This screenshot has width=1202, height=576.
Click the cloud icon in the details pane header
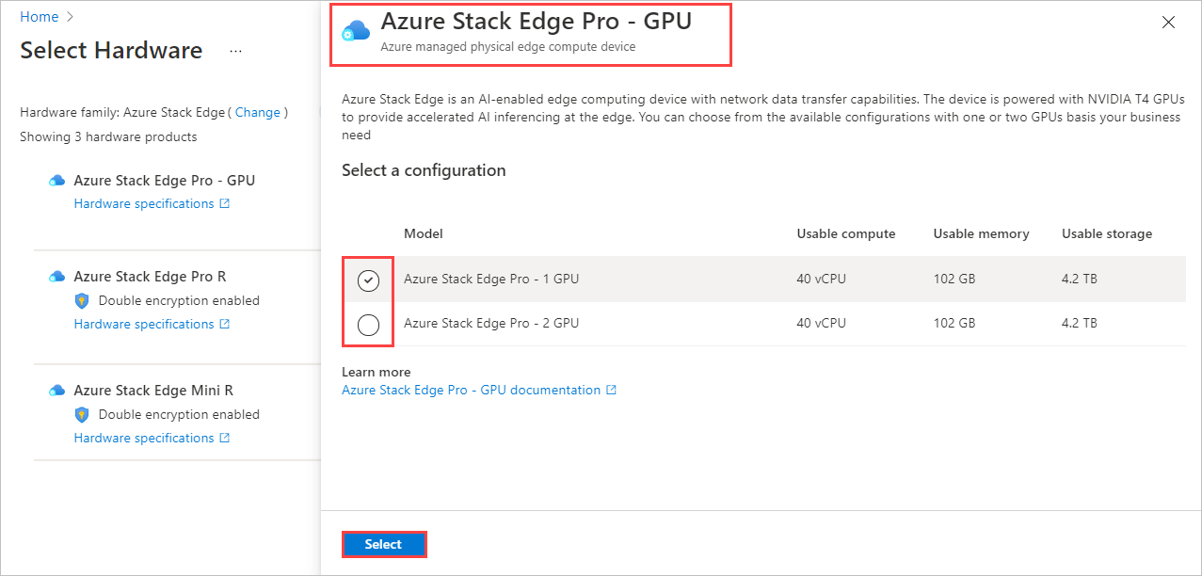(355, 29)
